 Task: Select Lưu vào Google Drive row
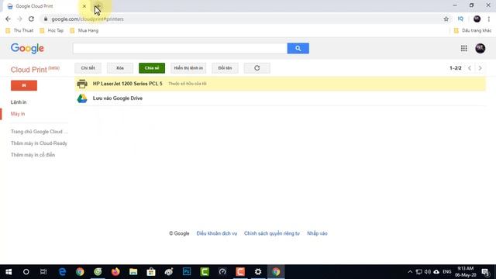coord(280,98)
